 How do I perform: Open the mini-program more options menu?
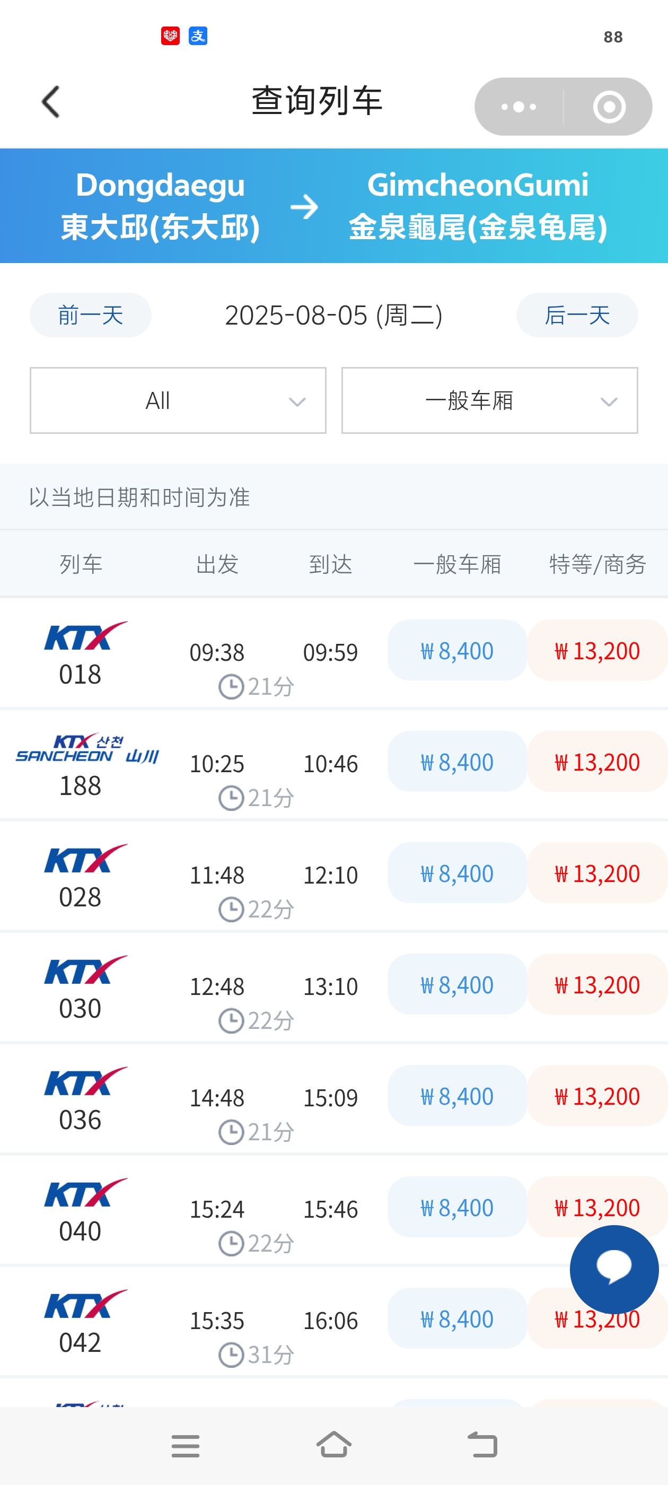(x=518, y=107)
